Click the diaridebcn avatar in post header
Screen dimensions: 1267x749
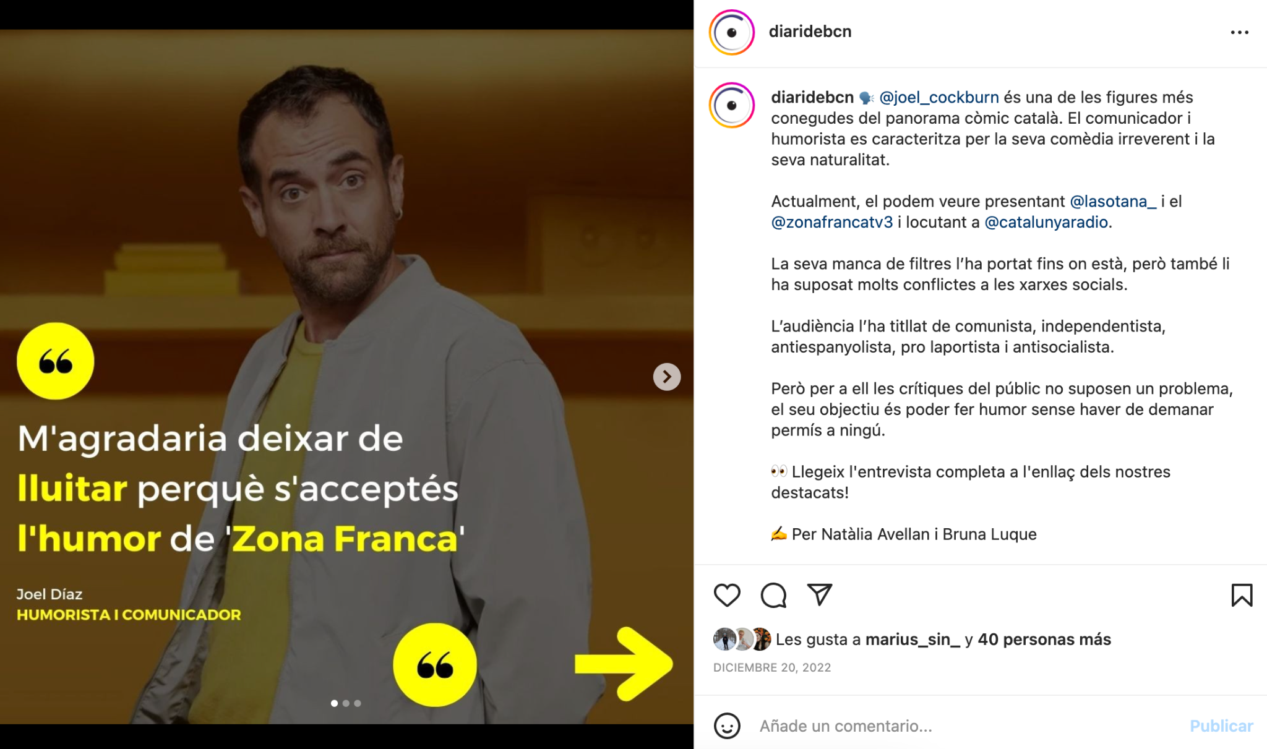[732, 32]
